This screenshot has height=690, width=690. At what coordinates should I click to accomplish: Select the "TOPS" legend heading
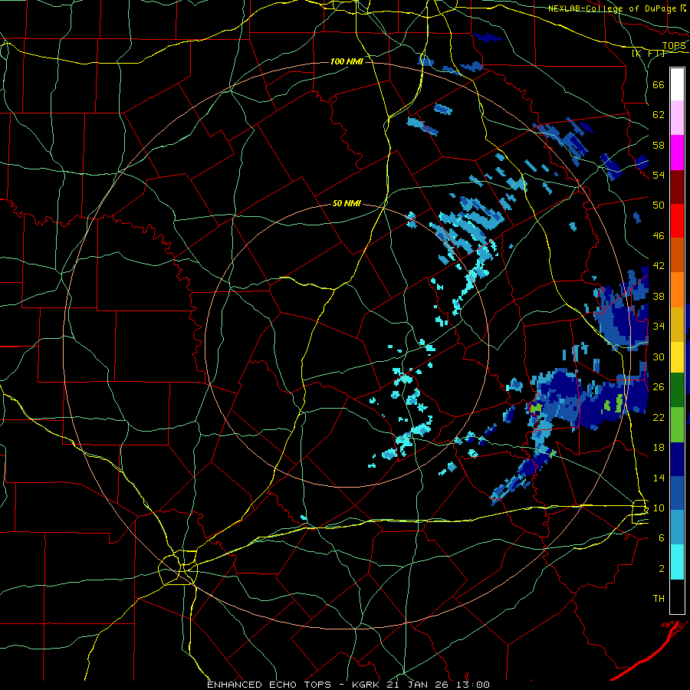click(x=674, y=46)
